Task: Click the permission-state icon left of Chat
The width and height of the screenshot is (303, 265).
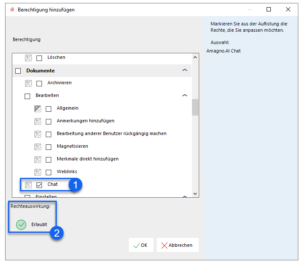Action: point(28,185)
